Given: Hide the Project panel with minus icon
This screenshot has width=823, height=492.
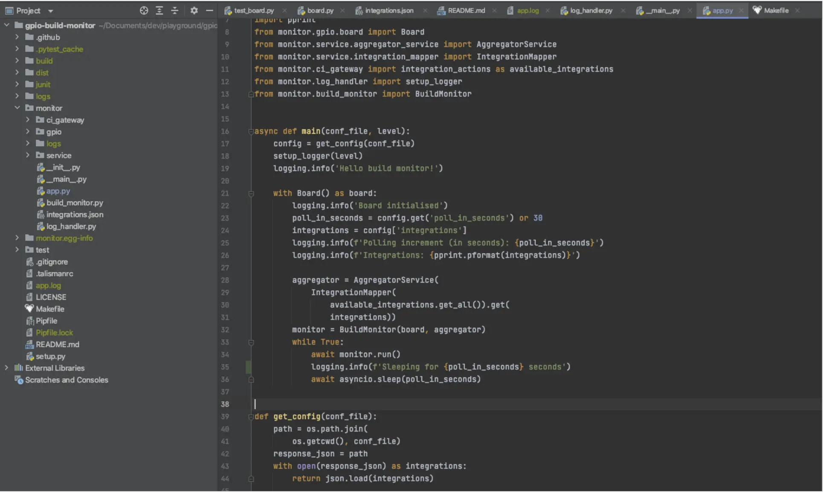Looking at the screenshot, I should tap(209, 11).
